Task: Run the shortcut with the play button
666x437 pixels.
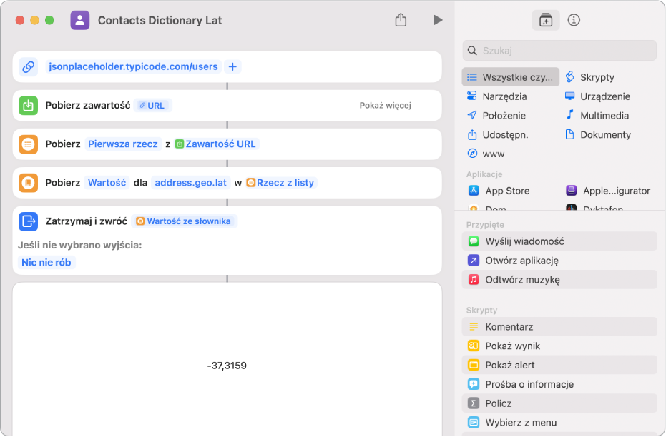Action: tap(437, 20)
